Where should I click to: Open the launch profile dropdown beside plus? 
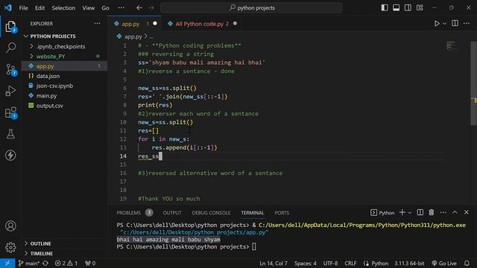(x=409, y=213)
